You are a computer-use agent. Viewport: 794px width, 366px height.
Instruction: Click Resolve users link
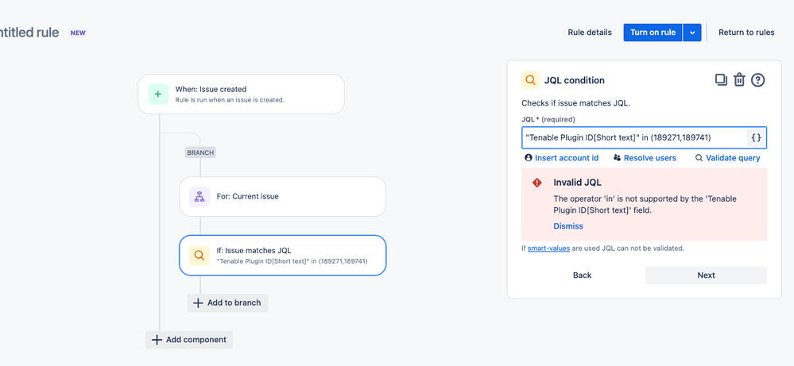click(x=645, y=158)
